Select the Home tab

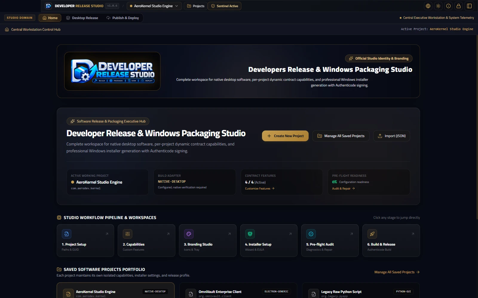pos(50,18)
